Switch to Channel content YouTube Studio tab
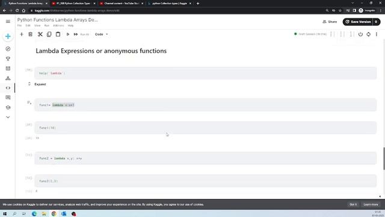Image resolution: width=385 pixels, height=217 pixels. (x=122, y=4)
